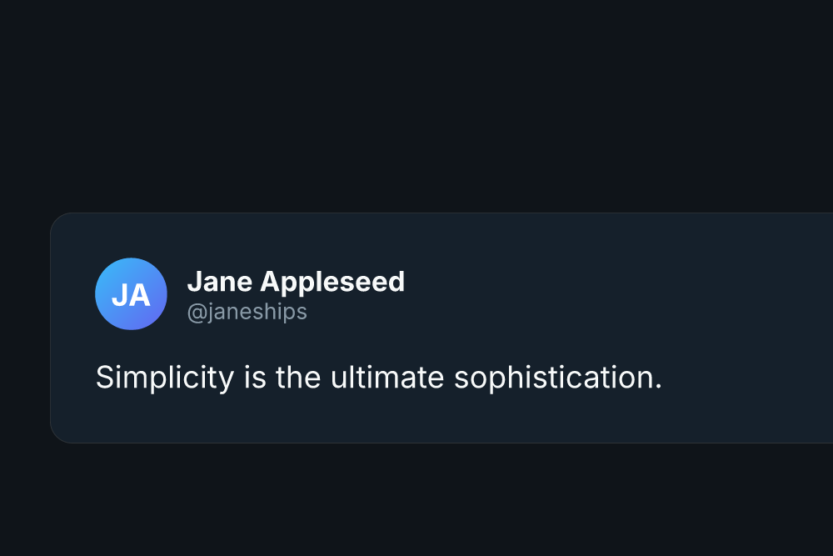
Task: Click the word "the" in the post text
Action: coord(298,378)
